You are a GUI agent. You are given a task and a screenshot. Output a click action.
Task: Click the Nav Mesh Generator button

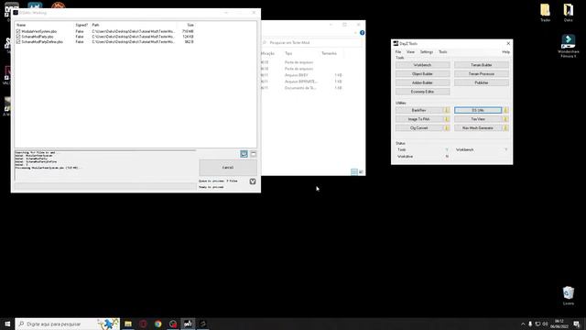(x=478, y=128)
